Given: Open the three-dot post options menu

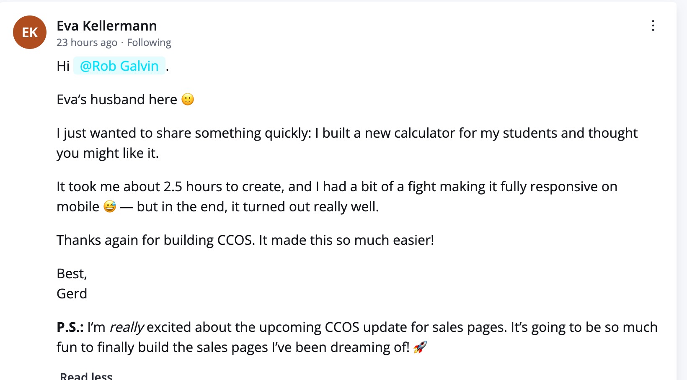Looking at the screenshot, I should 653,26.
